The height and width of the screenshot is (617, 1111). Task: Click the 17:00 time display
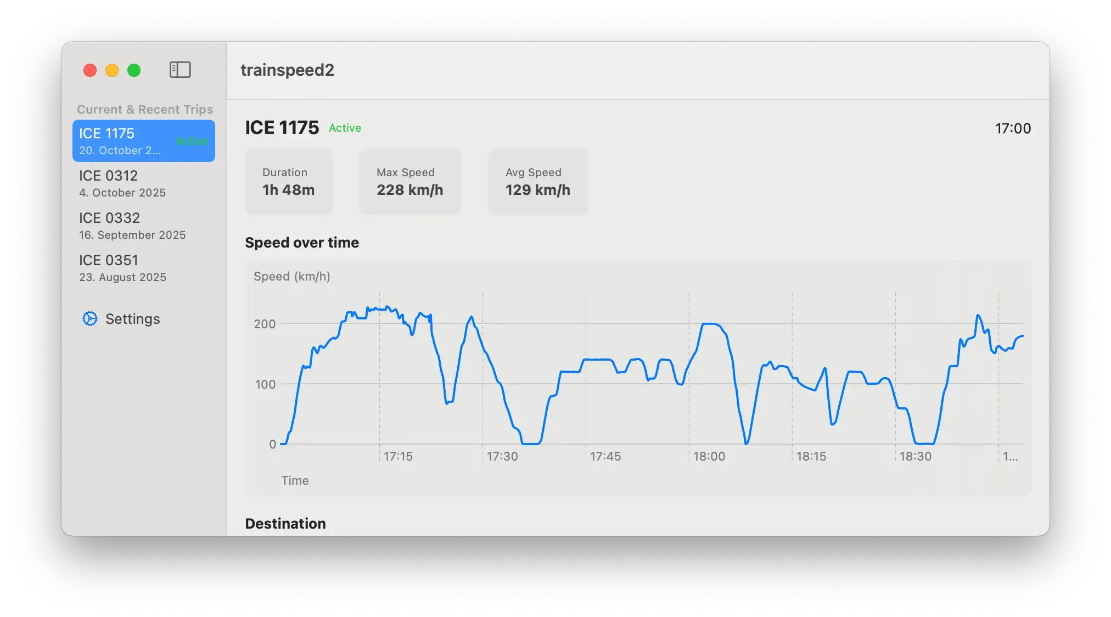point(1013,128)
